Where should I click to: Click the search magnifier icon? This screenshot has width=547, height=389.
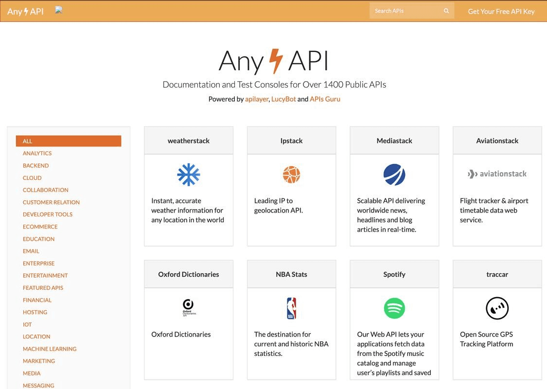[446, 11]
